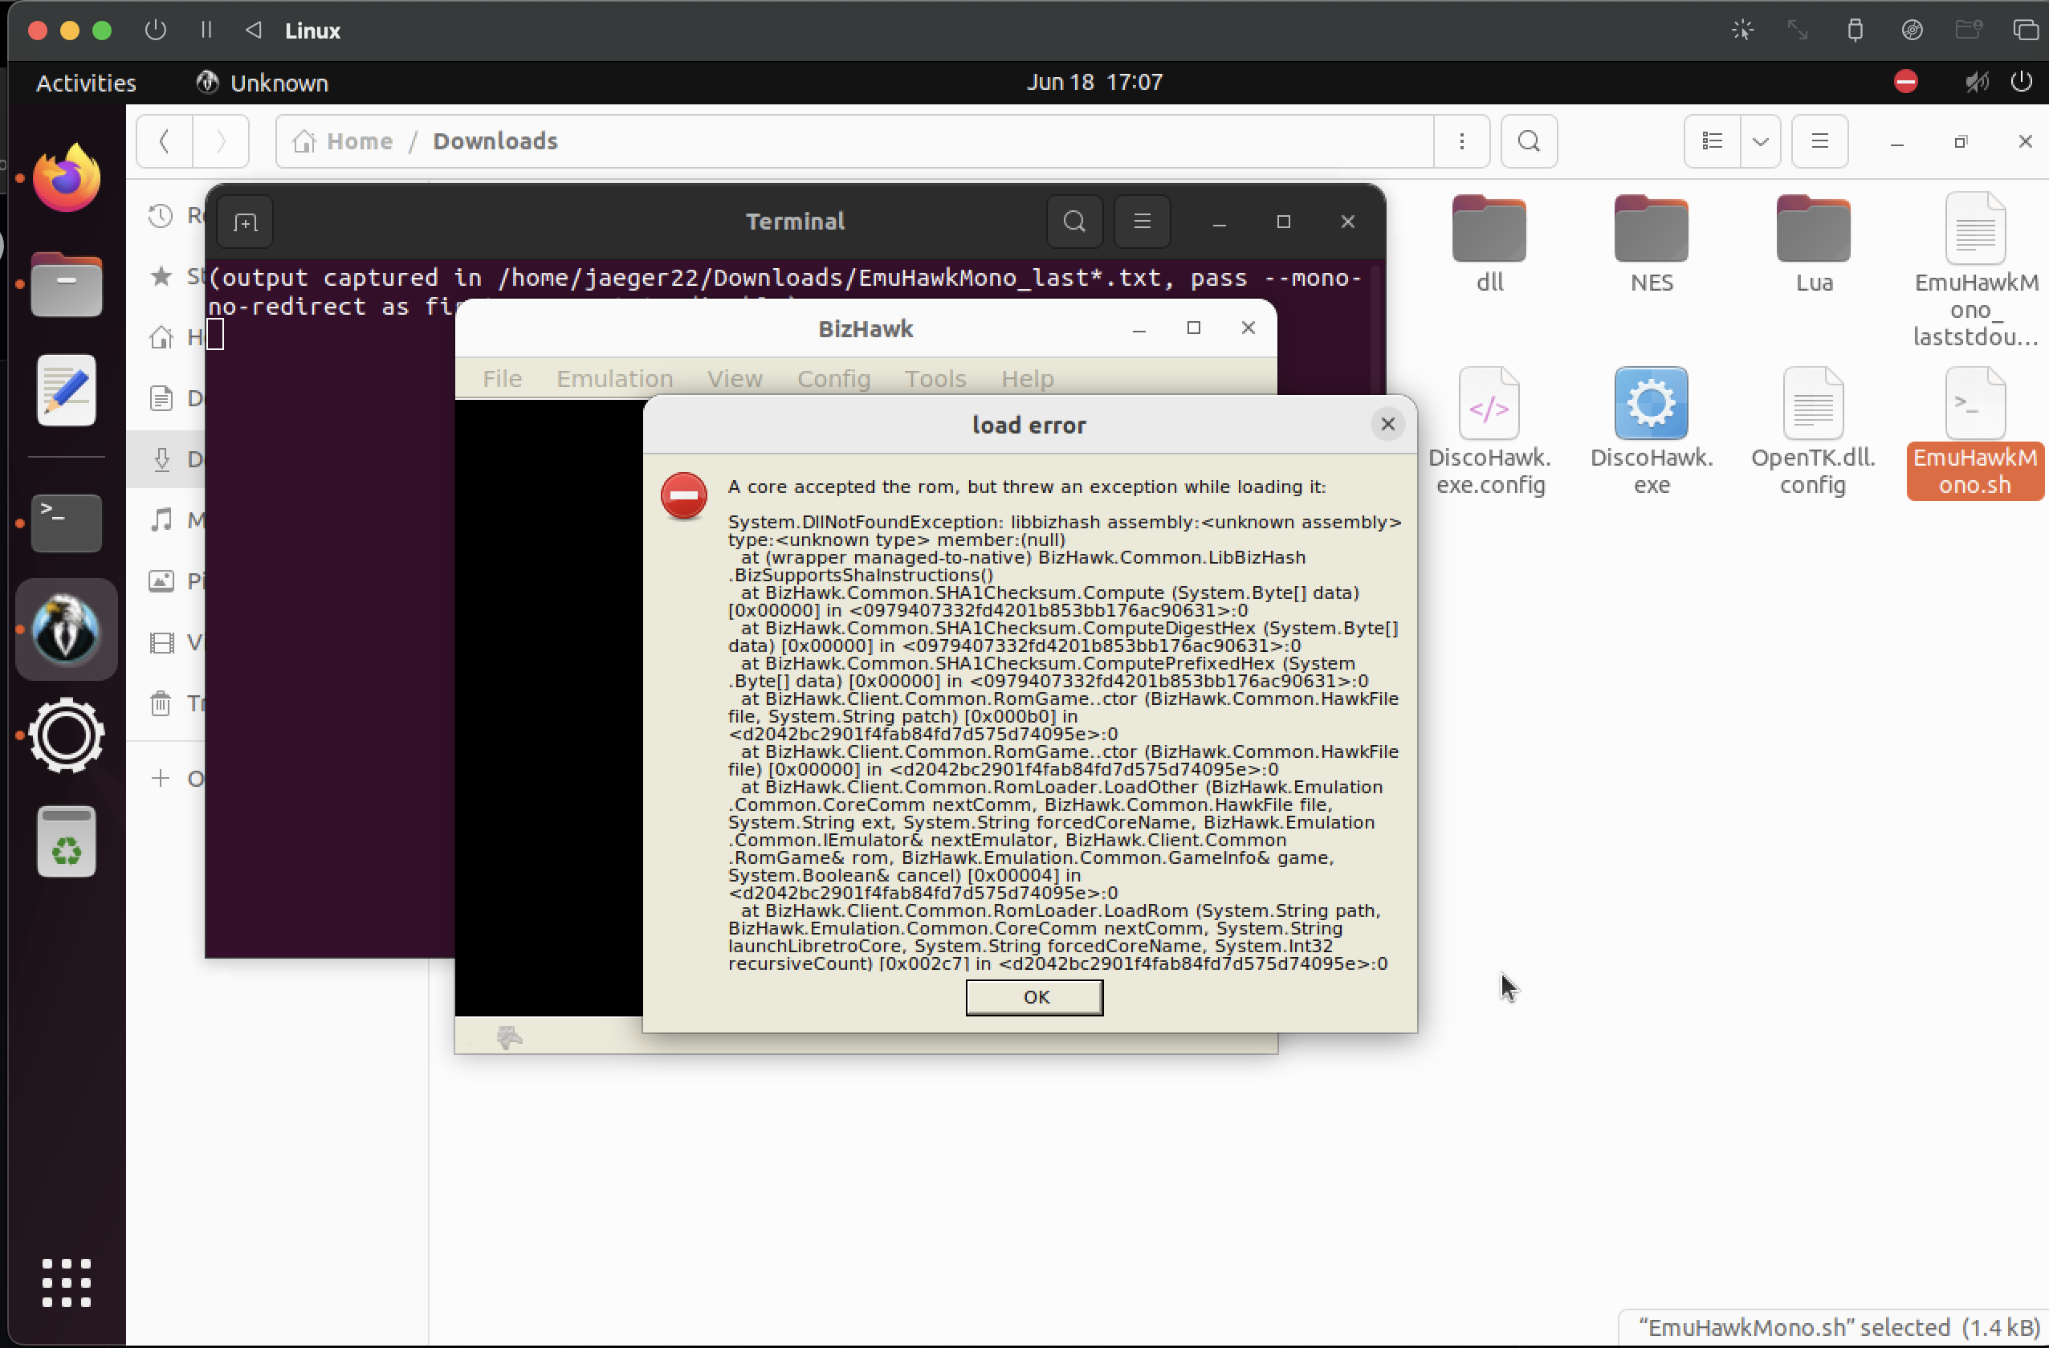Switch file manager to list view
This screenshot has height=1348, width=2049.
click(1712, 141)
